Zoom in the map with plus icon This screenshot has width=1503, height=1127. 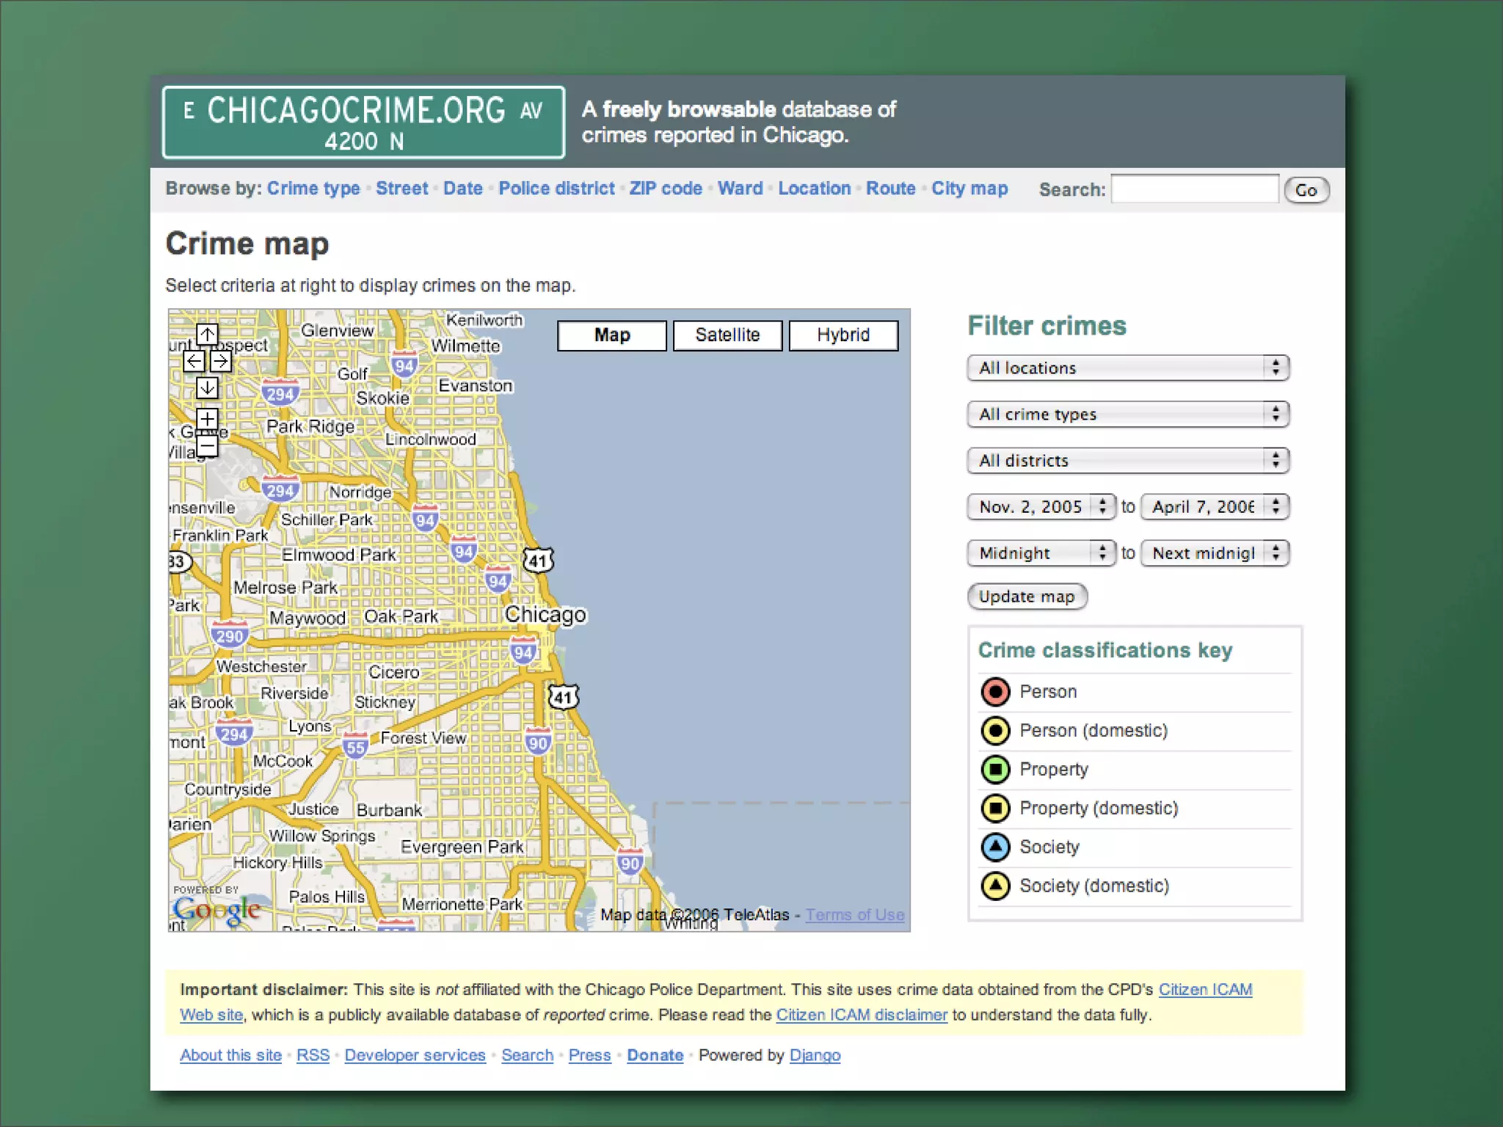click(x=207, y=419)
